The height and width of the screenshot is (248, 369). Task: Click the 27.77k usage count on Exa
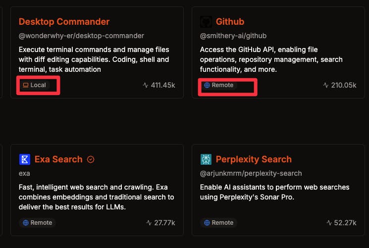click(164, 223)
